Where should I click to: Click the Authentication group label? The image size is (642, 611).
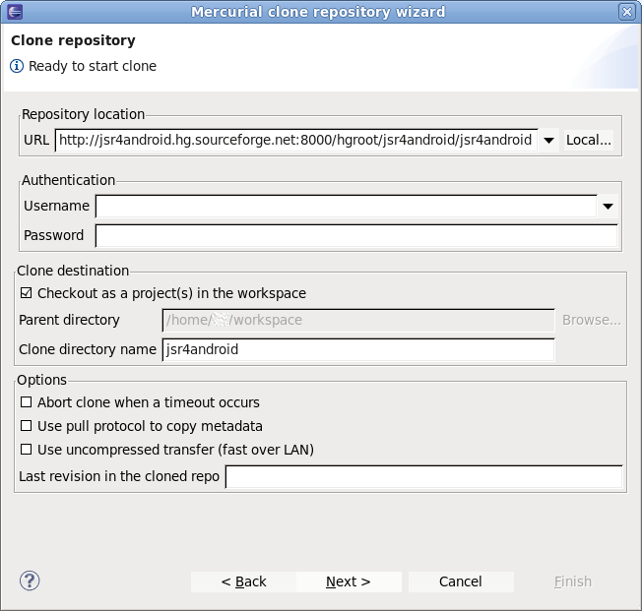tap(68, 180)
